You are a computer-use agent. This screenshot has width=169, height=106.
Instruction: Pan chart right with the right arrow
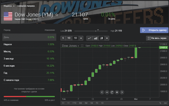point(122,92)
